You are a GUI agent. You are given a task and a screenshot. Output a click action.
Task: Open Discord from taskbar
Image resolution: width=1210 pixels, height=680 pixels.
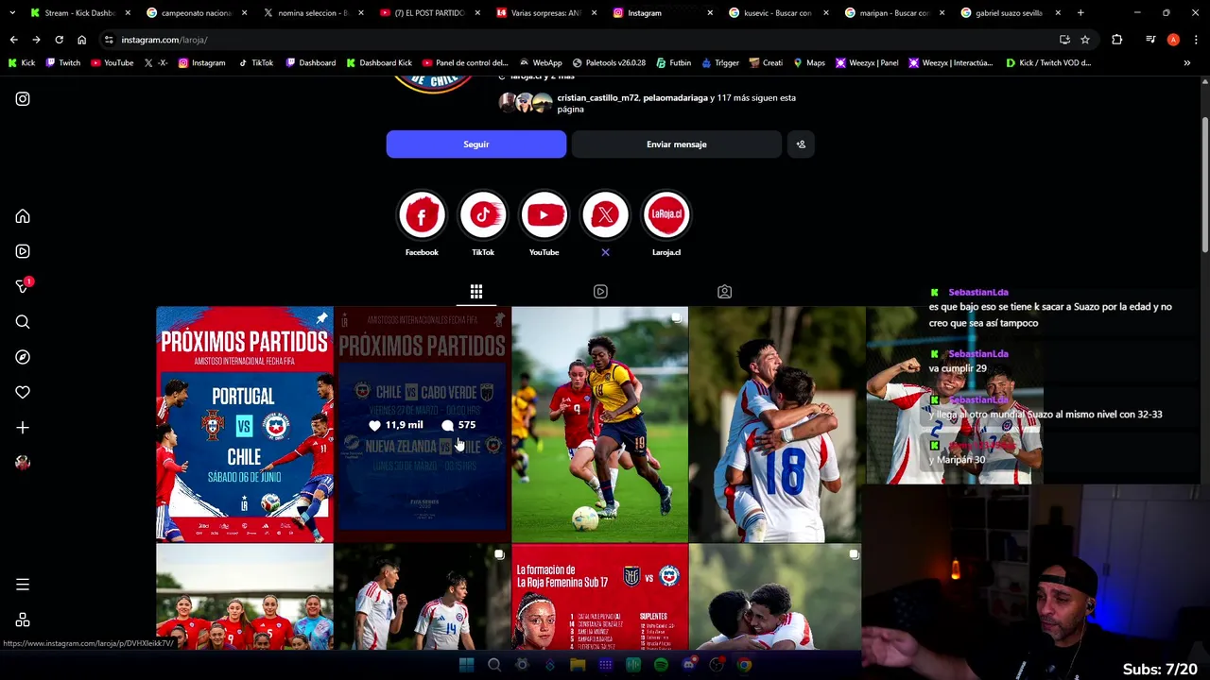[x=689, y=665]
